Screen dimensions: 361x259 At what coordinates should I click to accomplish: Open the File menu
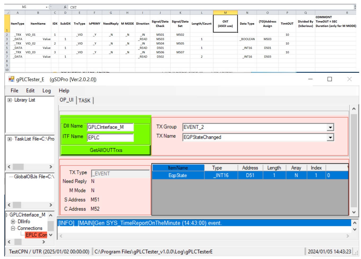point(14,91)
